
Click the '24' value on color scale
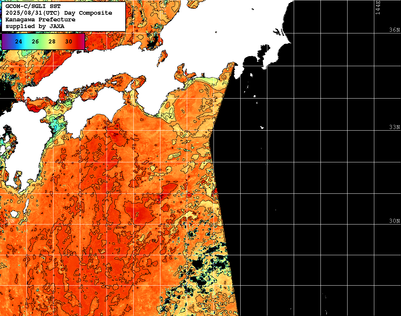click(x=19, y=41)
